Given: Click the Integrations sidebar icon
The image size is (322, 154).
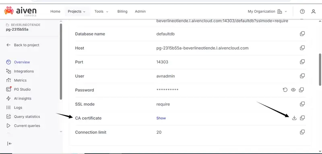Looking at the screenshot, I should (x=8, y=71).
